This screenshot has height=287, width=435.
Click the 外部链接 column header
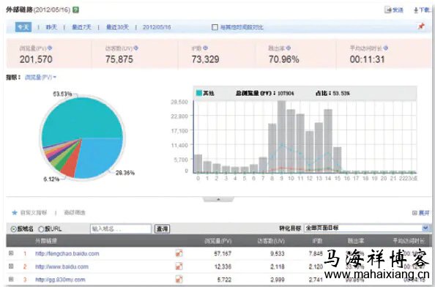coord(46,241)
